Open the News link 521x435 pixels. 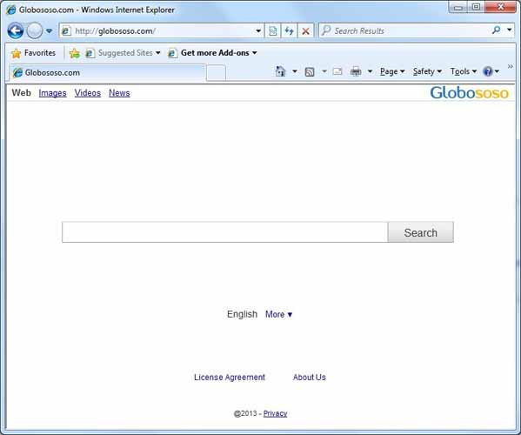119,93
